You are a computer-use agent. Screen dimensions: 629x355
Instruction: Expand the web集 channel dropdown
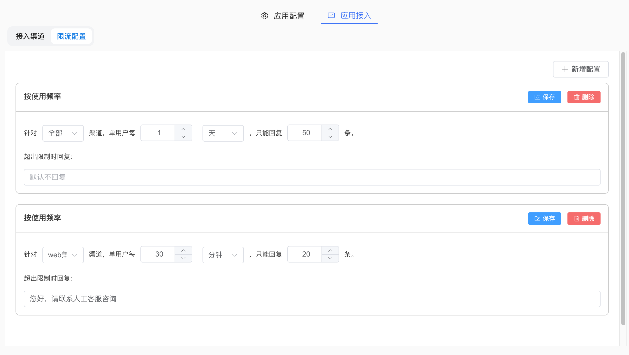click(63, 255)
